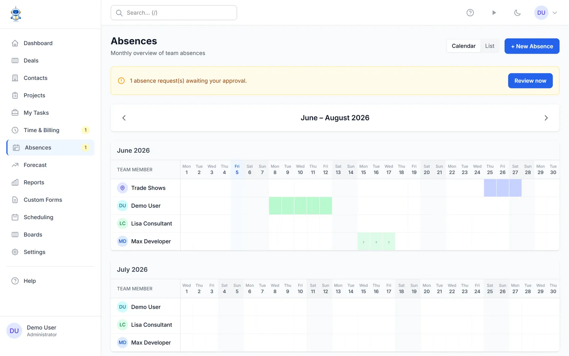Viewport: 569px width, 356px height.
Task: Open help from the top bar question icon
Action: click(470, 13)
